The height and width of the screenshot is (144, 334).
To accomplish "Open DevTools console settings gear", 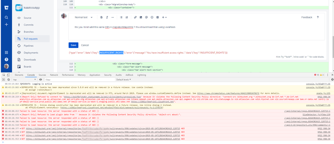I will coord(332,79).
